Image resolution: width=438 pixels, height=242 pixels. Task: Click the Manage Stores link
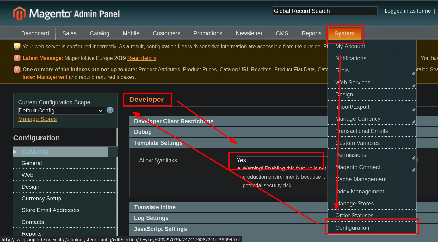coord(38,119)
